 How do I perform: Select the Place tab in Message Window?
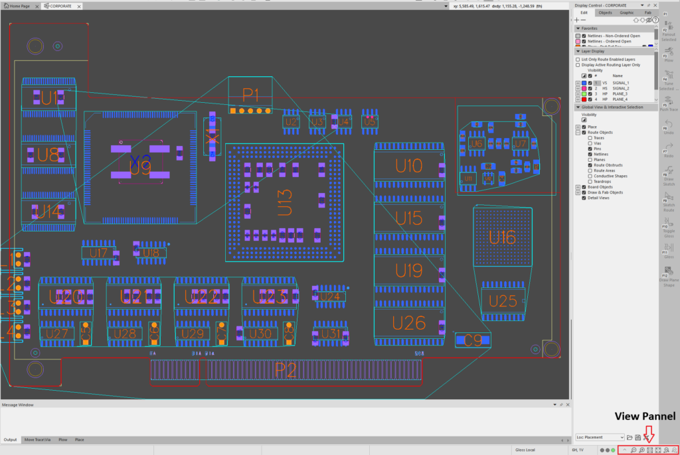(80, 440)
